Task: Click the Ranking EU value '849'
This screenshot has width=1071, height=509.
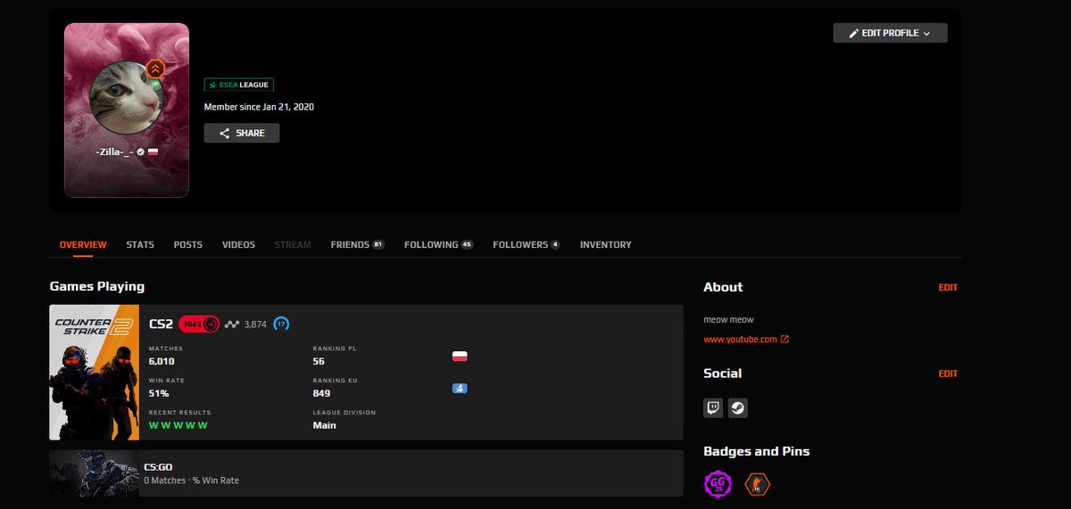Action: click(322, 393)
